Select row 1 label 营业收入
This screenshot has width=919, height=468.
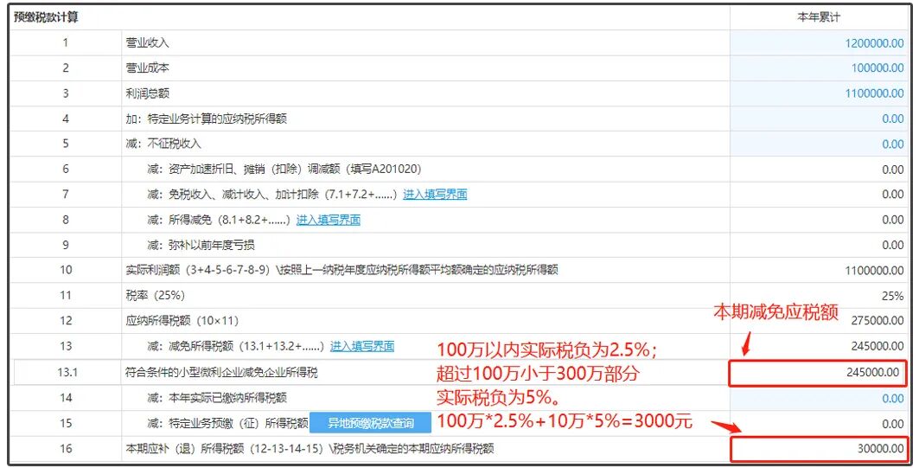pos(147,42)
